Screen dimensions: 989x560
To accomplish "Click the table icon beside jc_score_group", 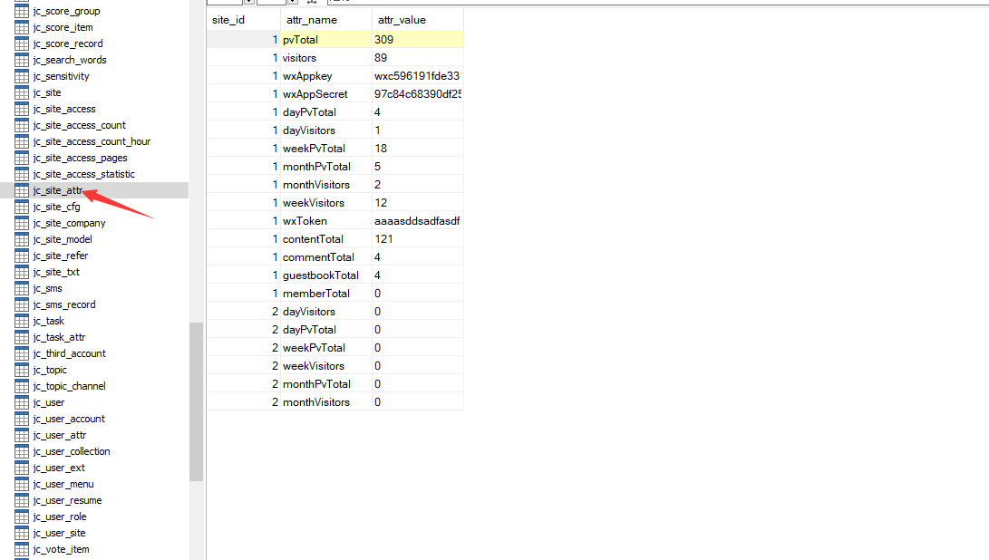I will (x=22, y=11).
